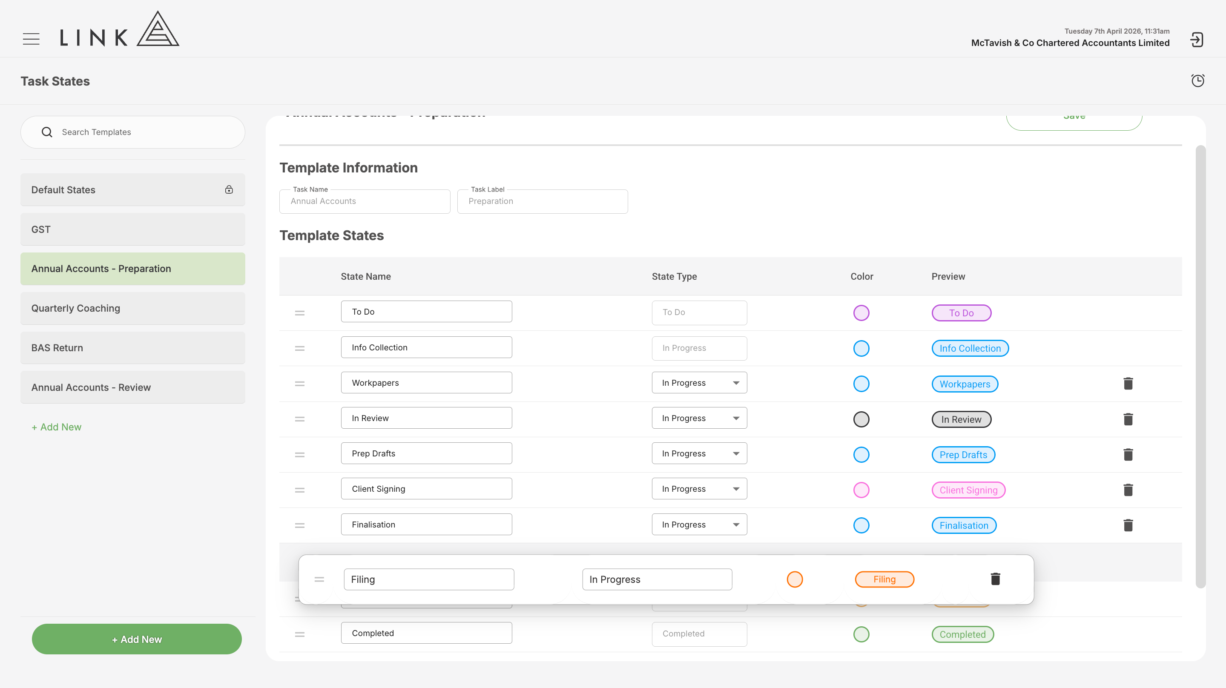Delete the Filing state
Image resolution: width=1226 pixels, height=688 pixels.
[x=995, y=579]
